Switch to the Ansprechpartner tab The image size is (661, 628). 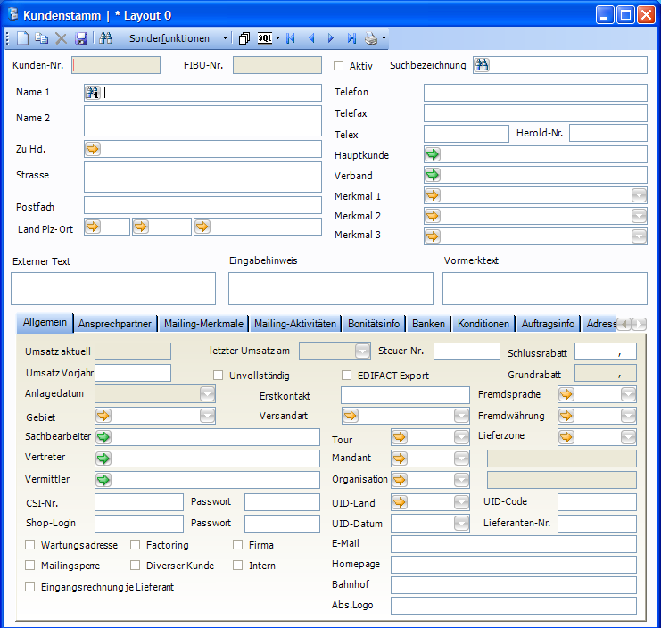click(115, 324)
